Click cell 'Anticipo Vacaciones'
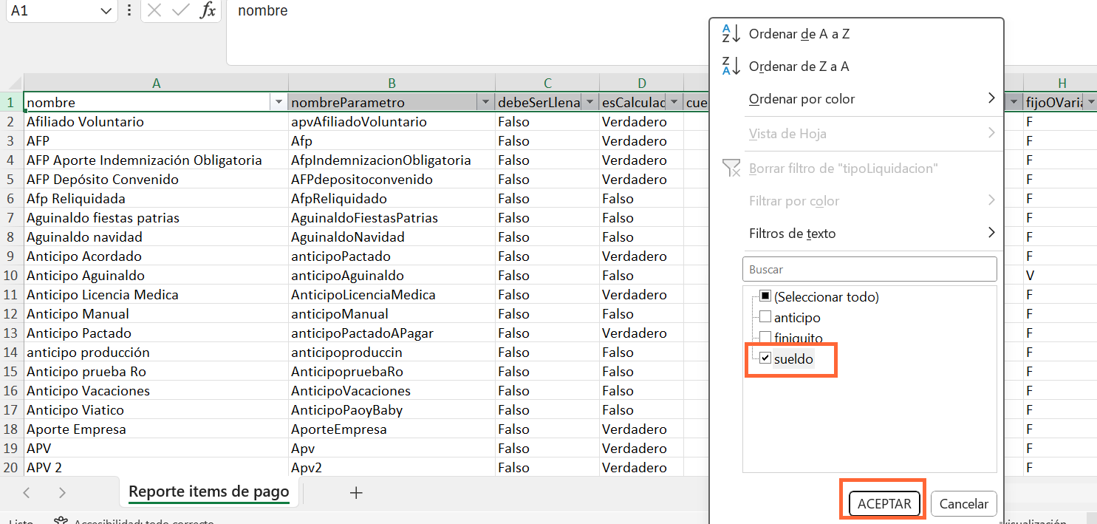Screen dimensions: 1097x524 point(156,390)
